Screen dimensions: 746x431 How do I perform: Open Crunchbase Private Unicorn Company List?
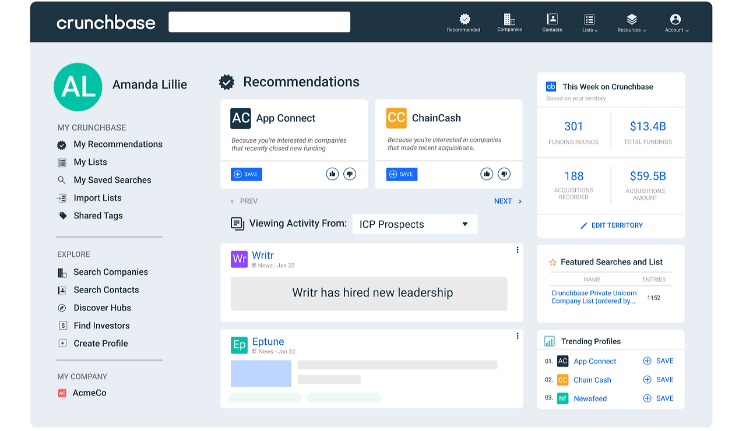594,297
